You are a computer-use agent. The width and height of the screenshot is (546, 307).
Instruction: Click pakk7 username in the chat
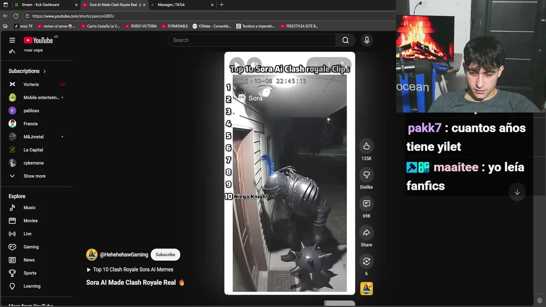424,128
